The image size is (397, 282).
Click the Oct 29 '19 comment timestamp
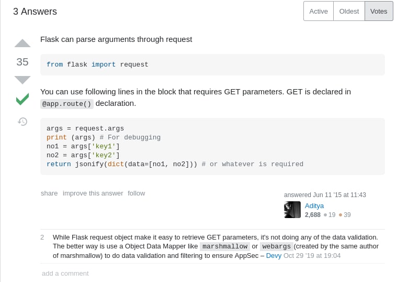coord(312,256)
